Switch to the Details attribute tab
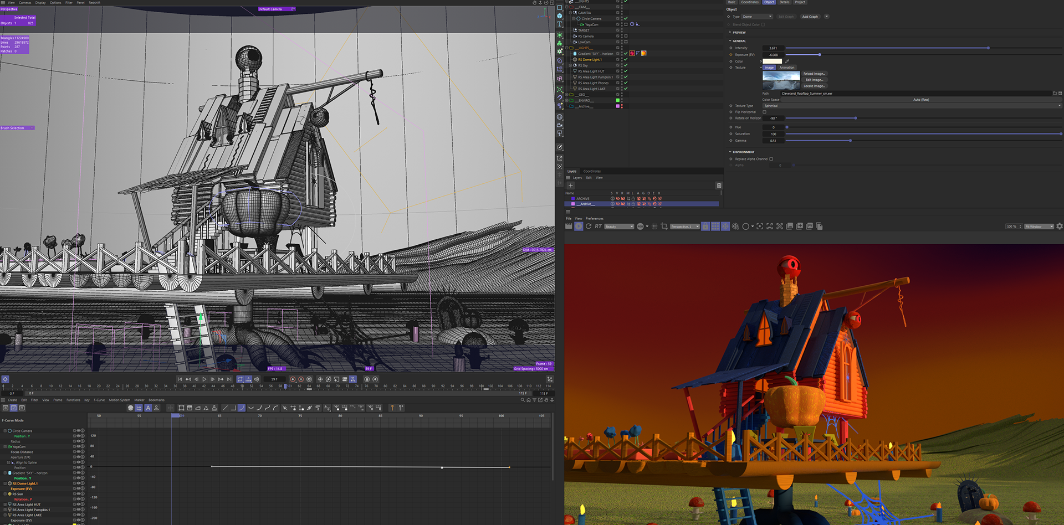 [x=785, y=2]
